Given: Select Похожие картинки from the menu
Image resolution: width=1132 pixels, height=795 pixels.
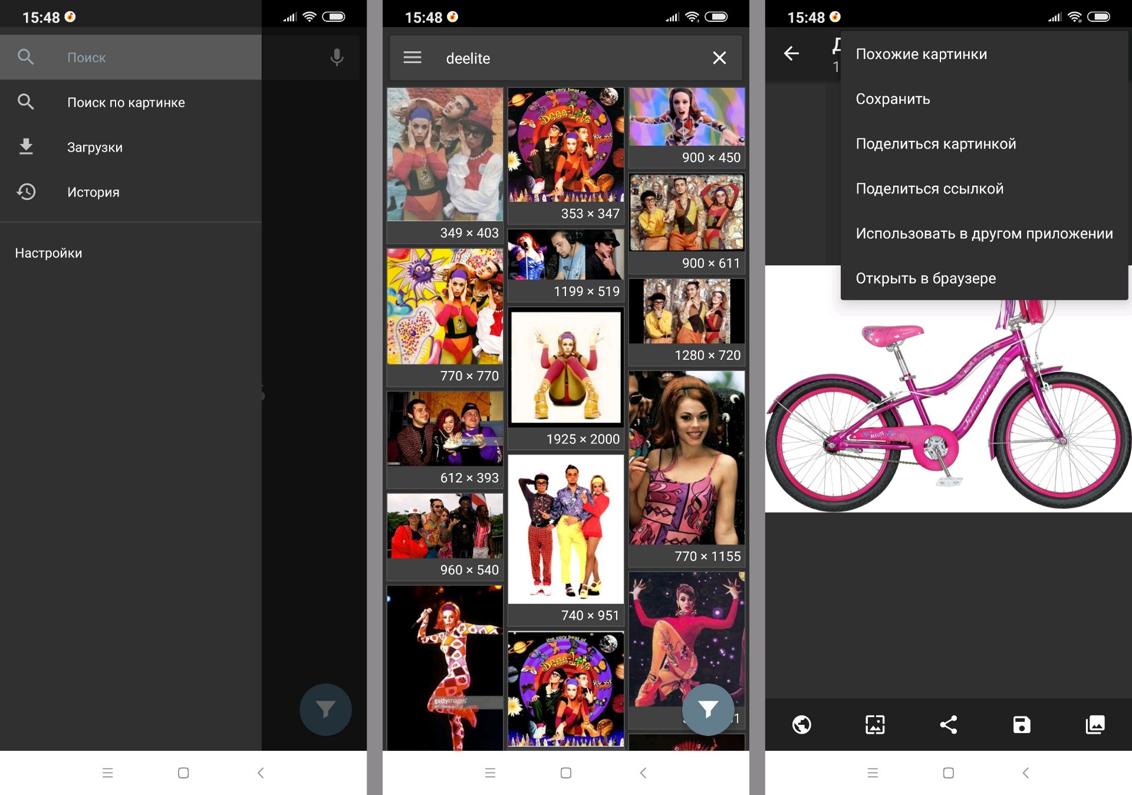Looking at the screenshot, I should click(x=984, y=54).
